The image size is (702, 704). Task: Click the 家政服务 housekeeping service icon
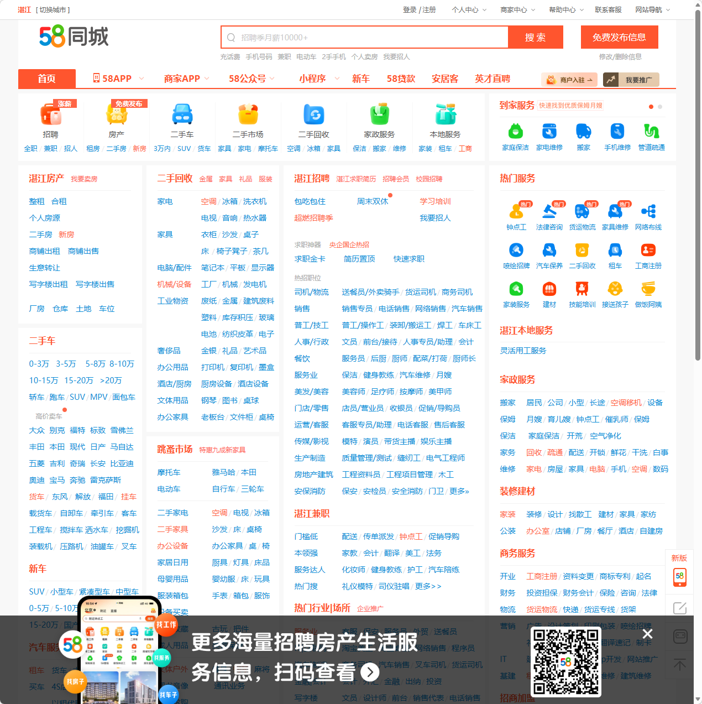coord(379,116)
